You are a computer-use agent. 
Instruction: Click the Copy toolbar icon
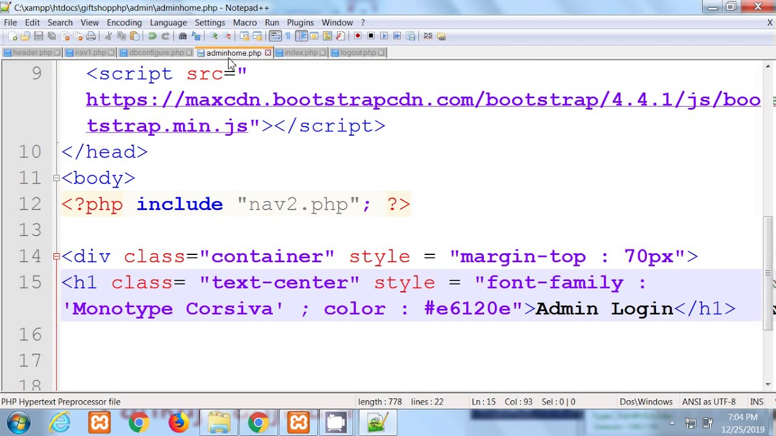pos(121,36)
